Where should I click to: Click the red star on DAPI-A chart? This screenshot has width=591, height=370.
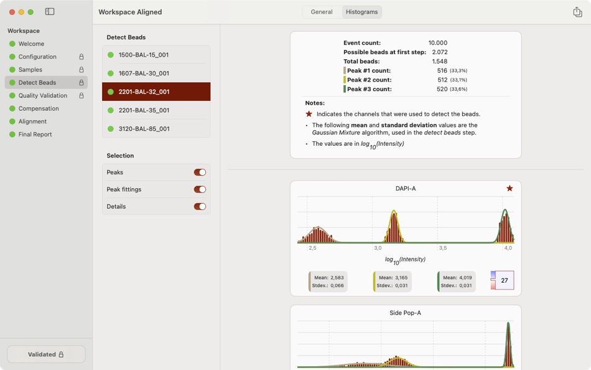click(510, 188)
